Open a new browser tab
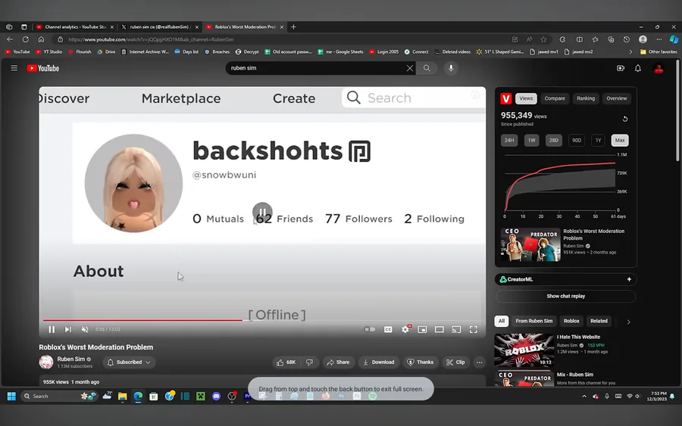The height and width of the screenshot is (426, 682). [x=293, y=27]
